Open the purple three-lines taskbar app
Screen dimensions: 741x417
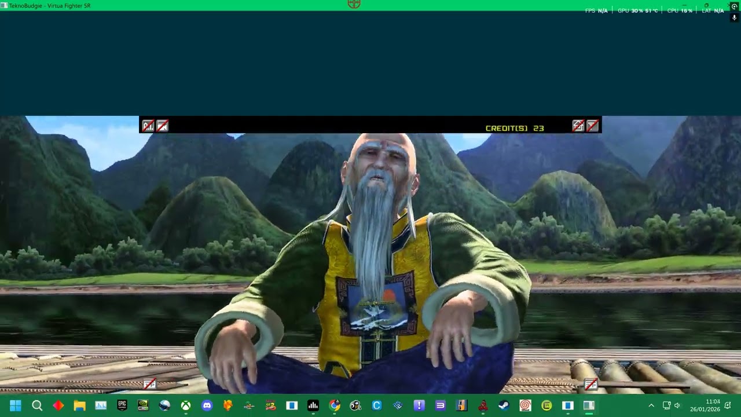(x=440, y=405)
